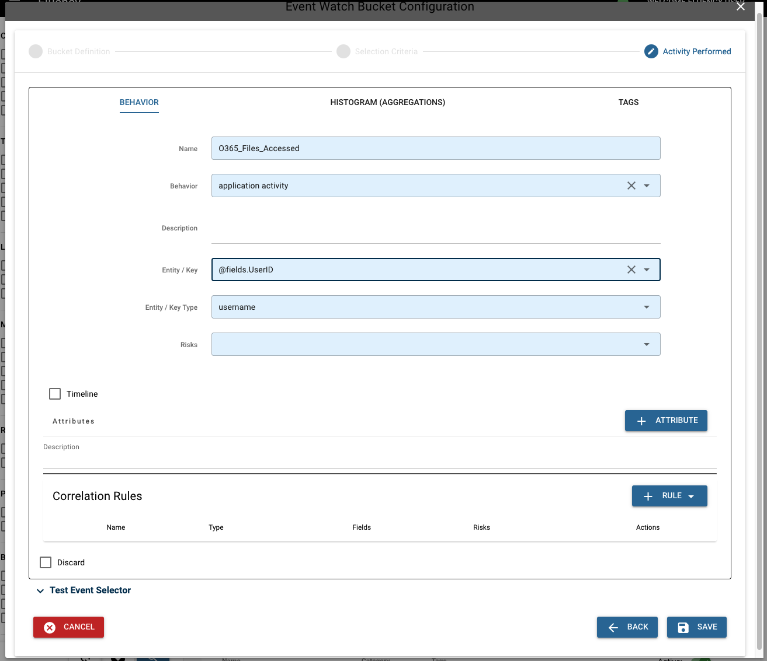The image size is (767, 661).
Task: Open the Behavior dropdown arrow
Action: click(647, 186)
